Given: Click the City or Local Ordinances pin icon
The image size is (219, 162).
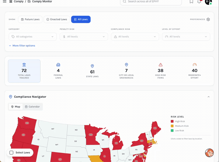Looking at the screenshot, I should pos(127,65).
